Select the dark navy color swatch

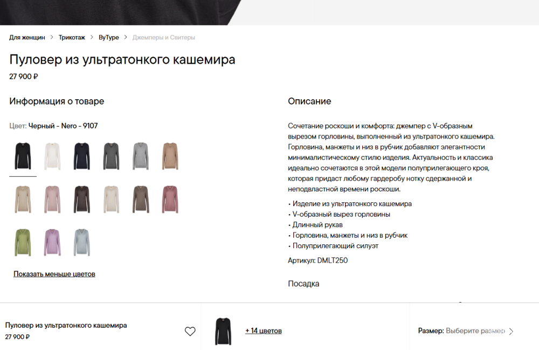pyautogui.click(x=81, y=156)
